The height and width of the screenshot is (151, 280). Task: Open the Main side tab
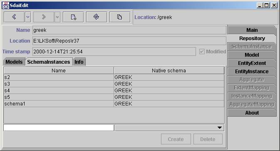click(252, 30)
